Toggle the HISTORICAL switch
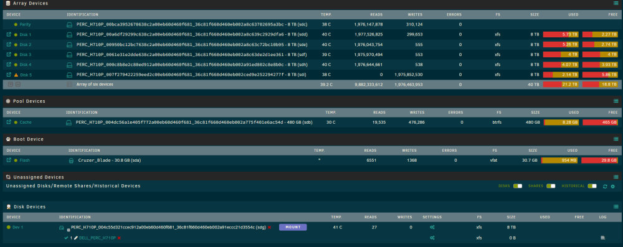Image resolution: width=623 pixels, height=247 pixels. click(x=592, y=186)
